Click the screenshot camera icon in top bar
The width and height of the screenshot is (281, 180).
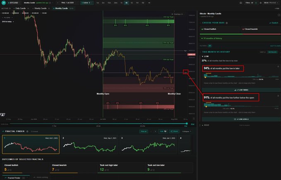click(241, 3)
